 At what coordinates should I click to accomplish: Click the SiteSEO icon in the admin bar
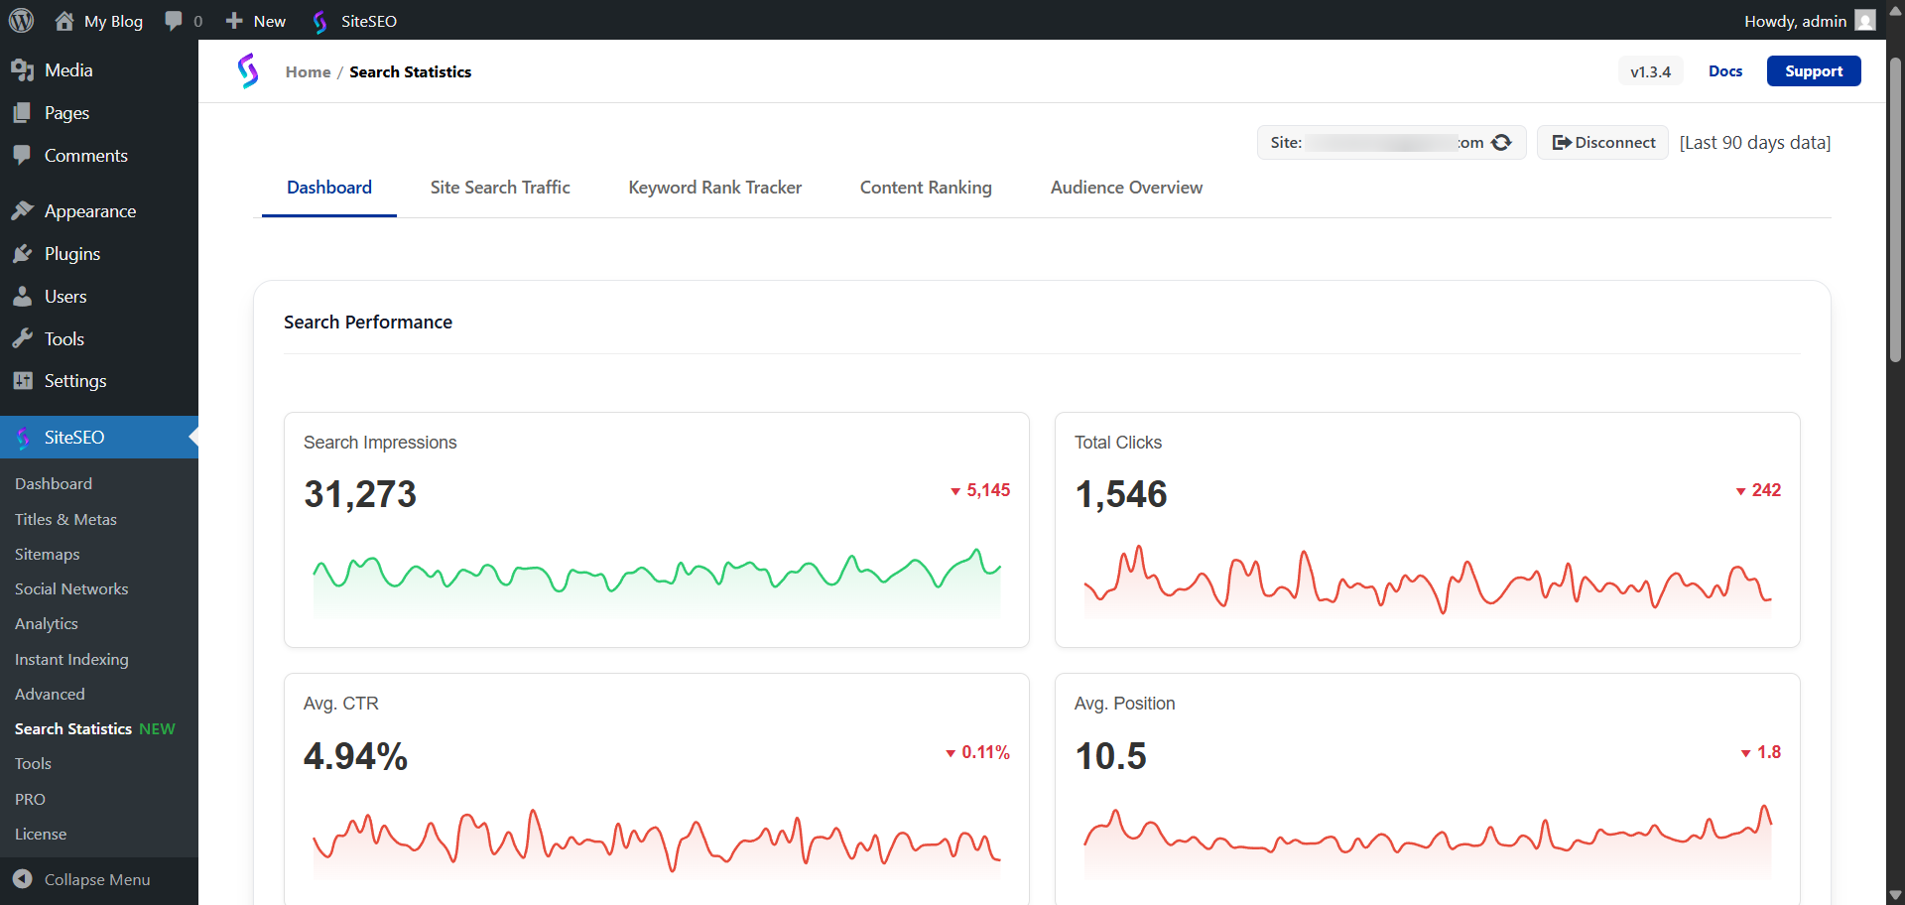coord(319,20)
